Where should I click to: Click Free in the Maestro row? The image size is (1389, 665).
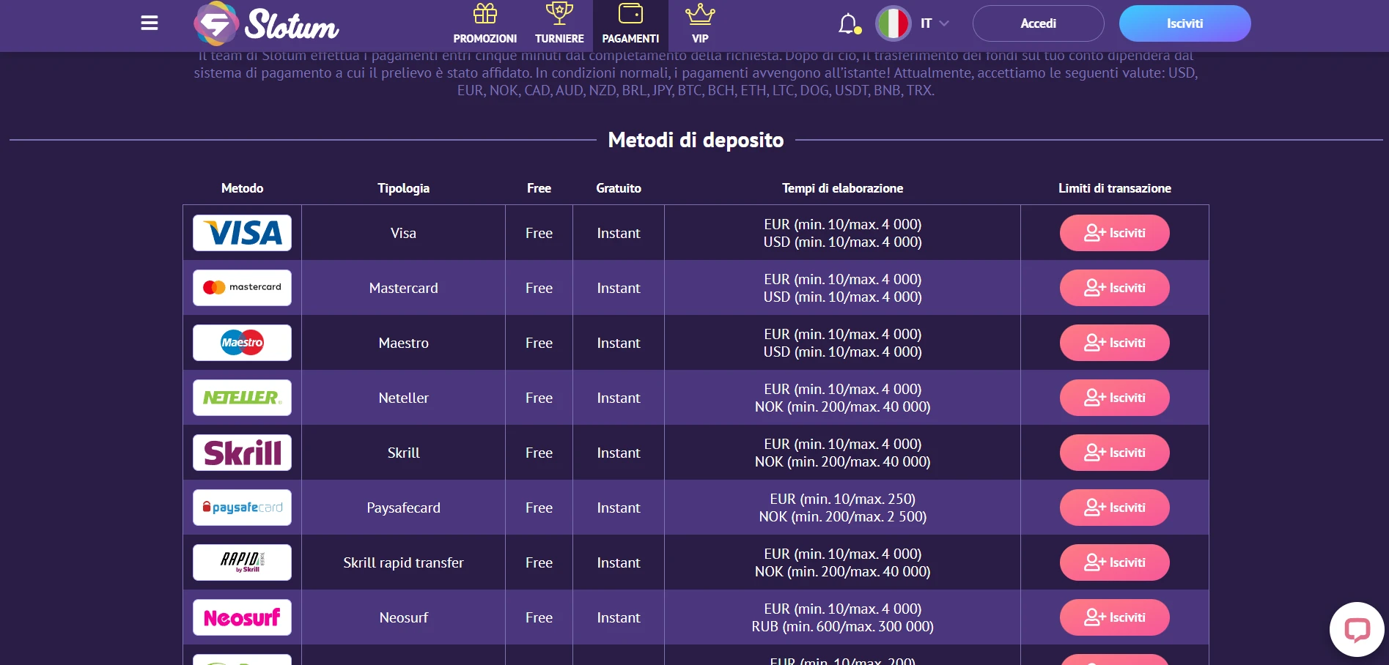click(x=539, y=343)
